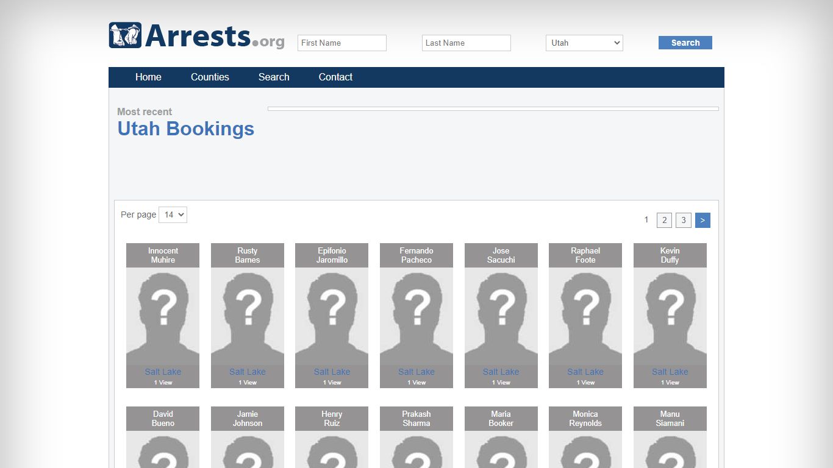Screen dimensions: 833x468
Task: Click the Rusty Barnes name header
Action: 248,255
